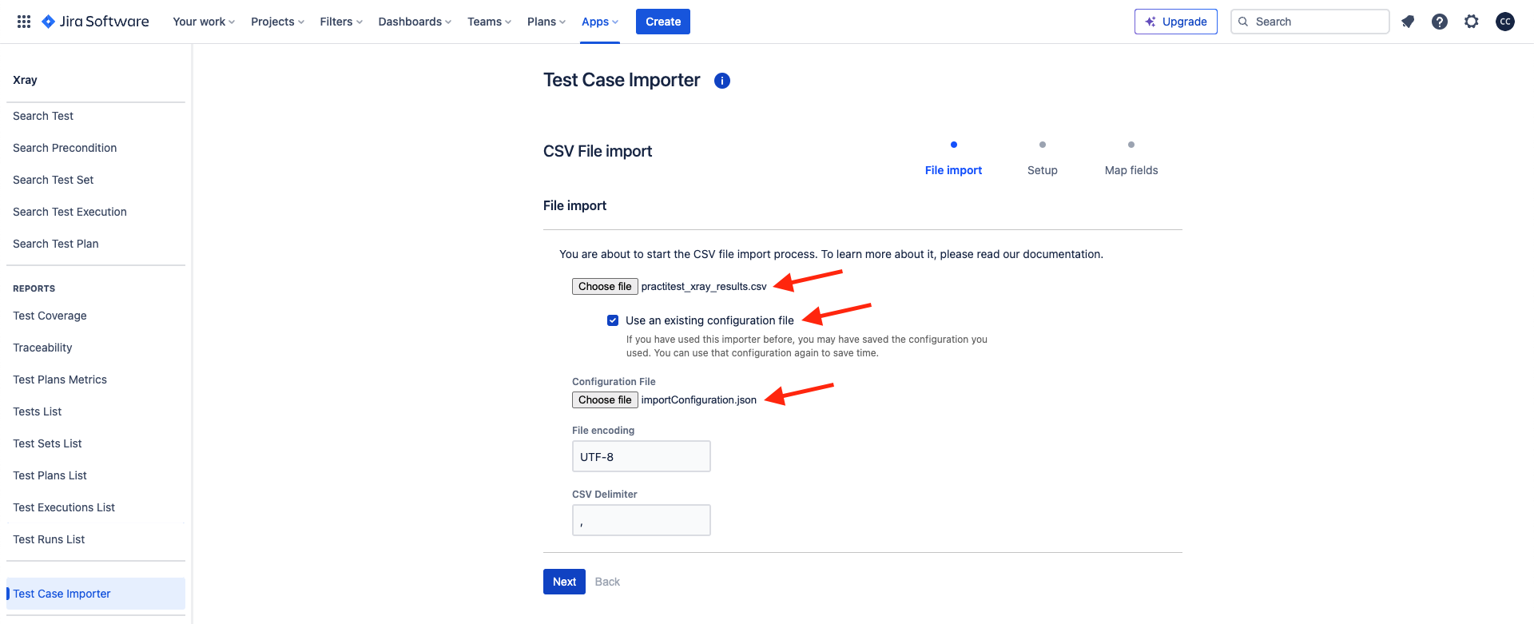Open the help question mark icon
Image resolution: width=1534 pixels, height=624 pixels.
click(x=1440, y=22)
